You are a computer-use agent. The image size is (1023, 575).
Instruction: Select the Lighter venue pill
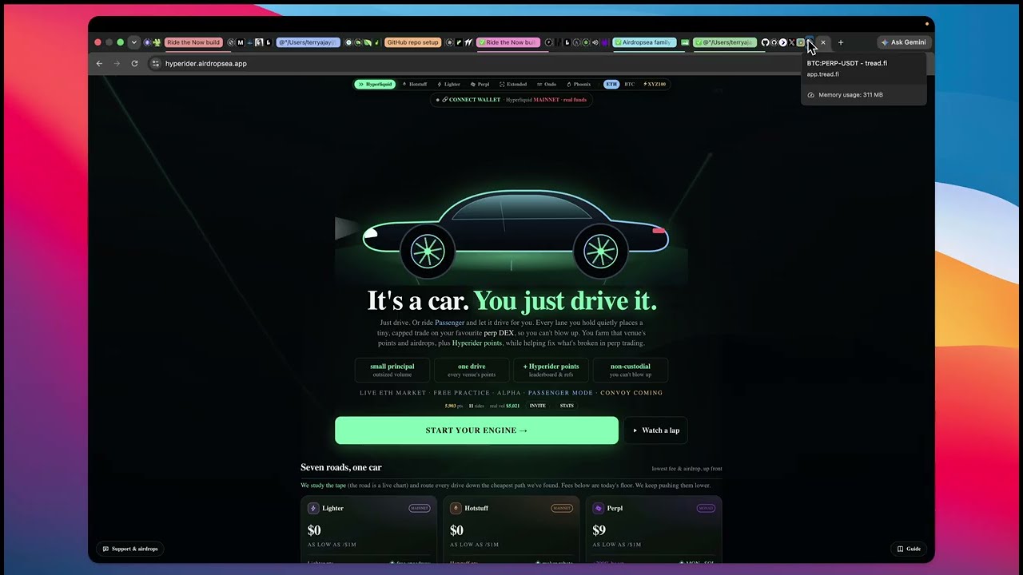[449, 84]
